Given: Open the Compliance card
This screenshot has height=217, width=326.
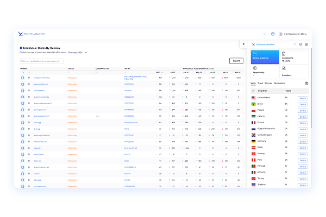Looking at the screenshot, I should coord(294,57).
